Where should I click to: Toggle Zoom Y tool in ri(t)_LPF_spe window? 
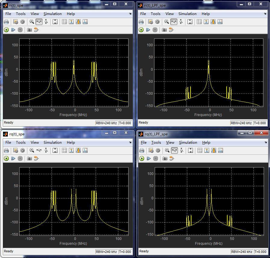pyautogui.click(x=181, y=22)
